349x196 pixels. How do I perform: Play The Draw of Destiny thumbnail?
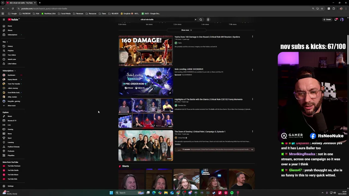(x=146, y=146)
